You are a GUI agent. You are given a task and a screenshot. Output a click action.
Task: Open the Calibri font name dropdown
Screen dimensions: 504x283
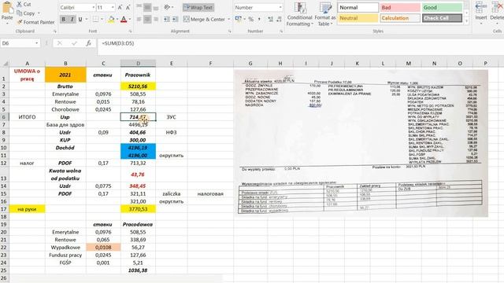[x=93, y=7]
